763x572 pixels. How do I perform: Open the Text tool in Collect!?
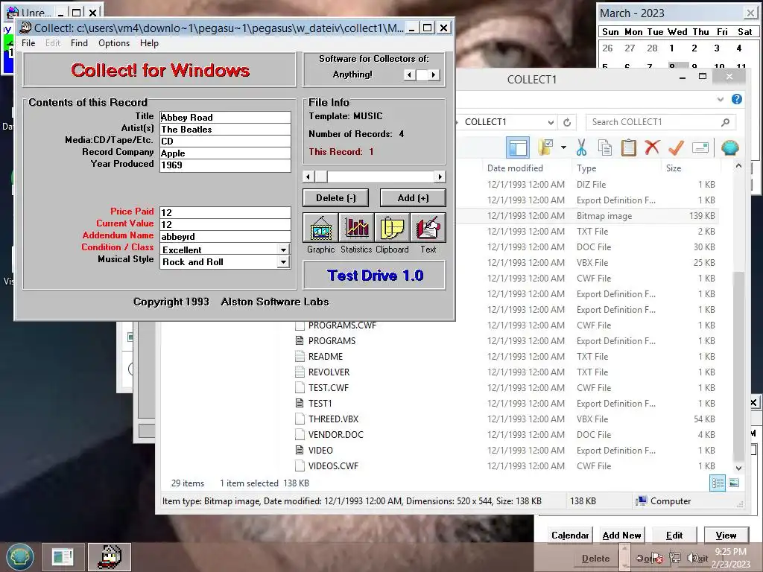pos(428,228)
